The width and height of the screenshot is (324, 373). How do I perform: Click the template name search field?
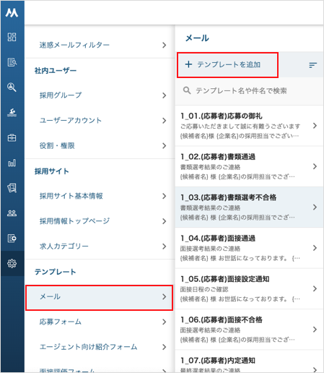[249, 91]
